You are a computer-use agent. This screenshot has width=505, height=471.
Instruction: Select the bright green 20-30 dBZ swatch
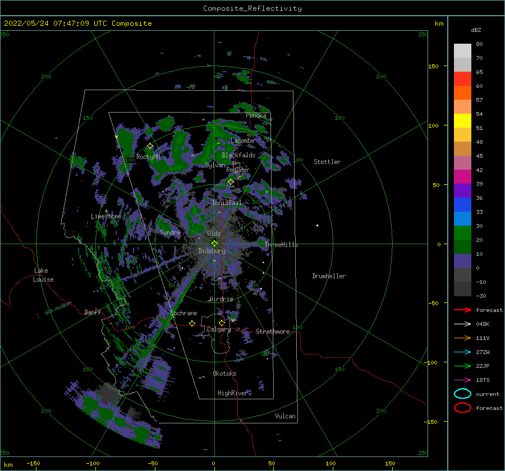coord(462,233)
